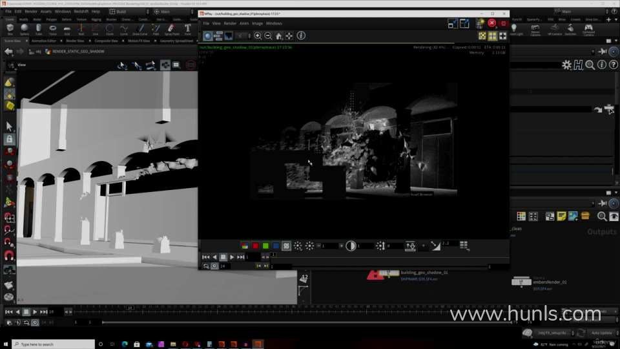Click the magnet snapping icon in left toolbar
This screenshot has width=620, height=349.
[8, 255]
